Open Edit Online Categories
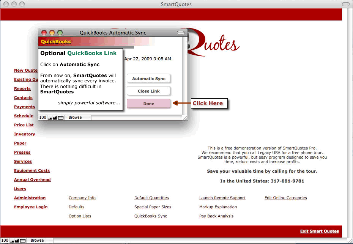Screen dimensions: 353x244 click(286, 198)
